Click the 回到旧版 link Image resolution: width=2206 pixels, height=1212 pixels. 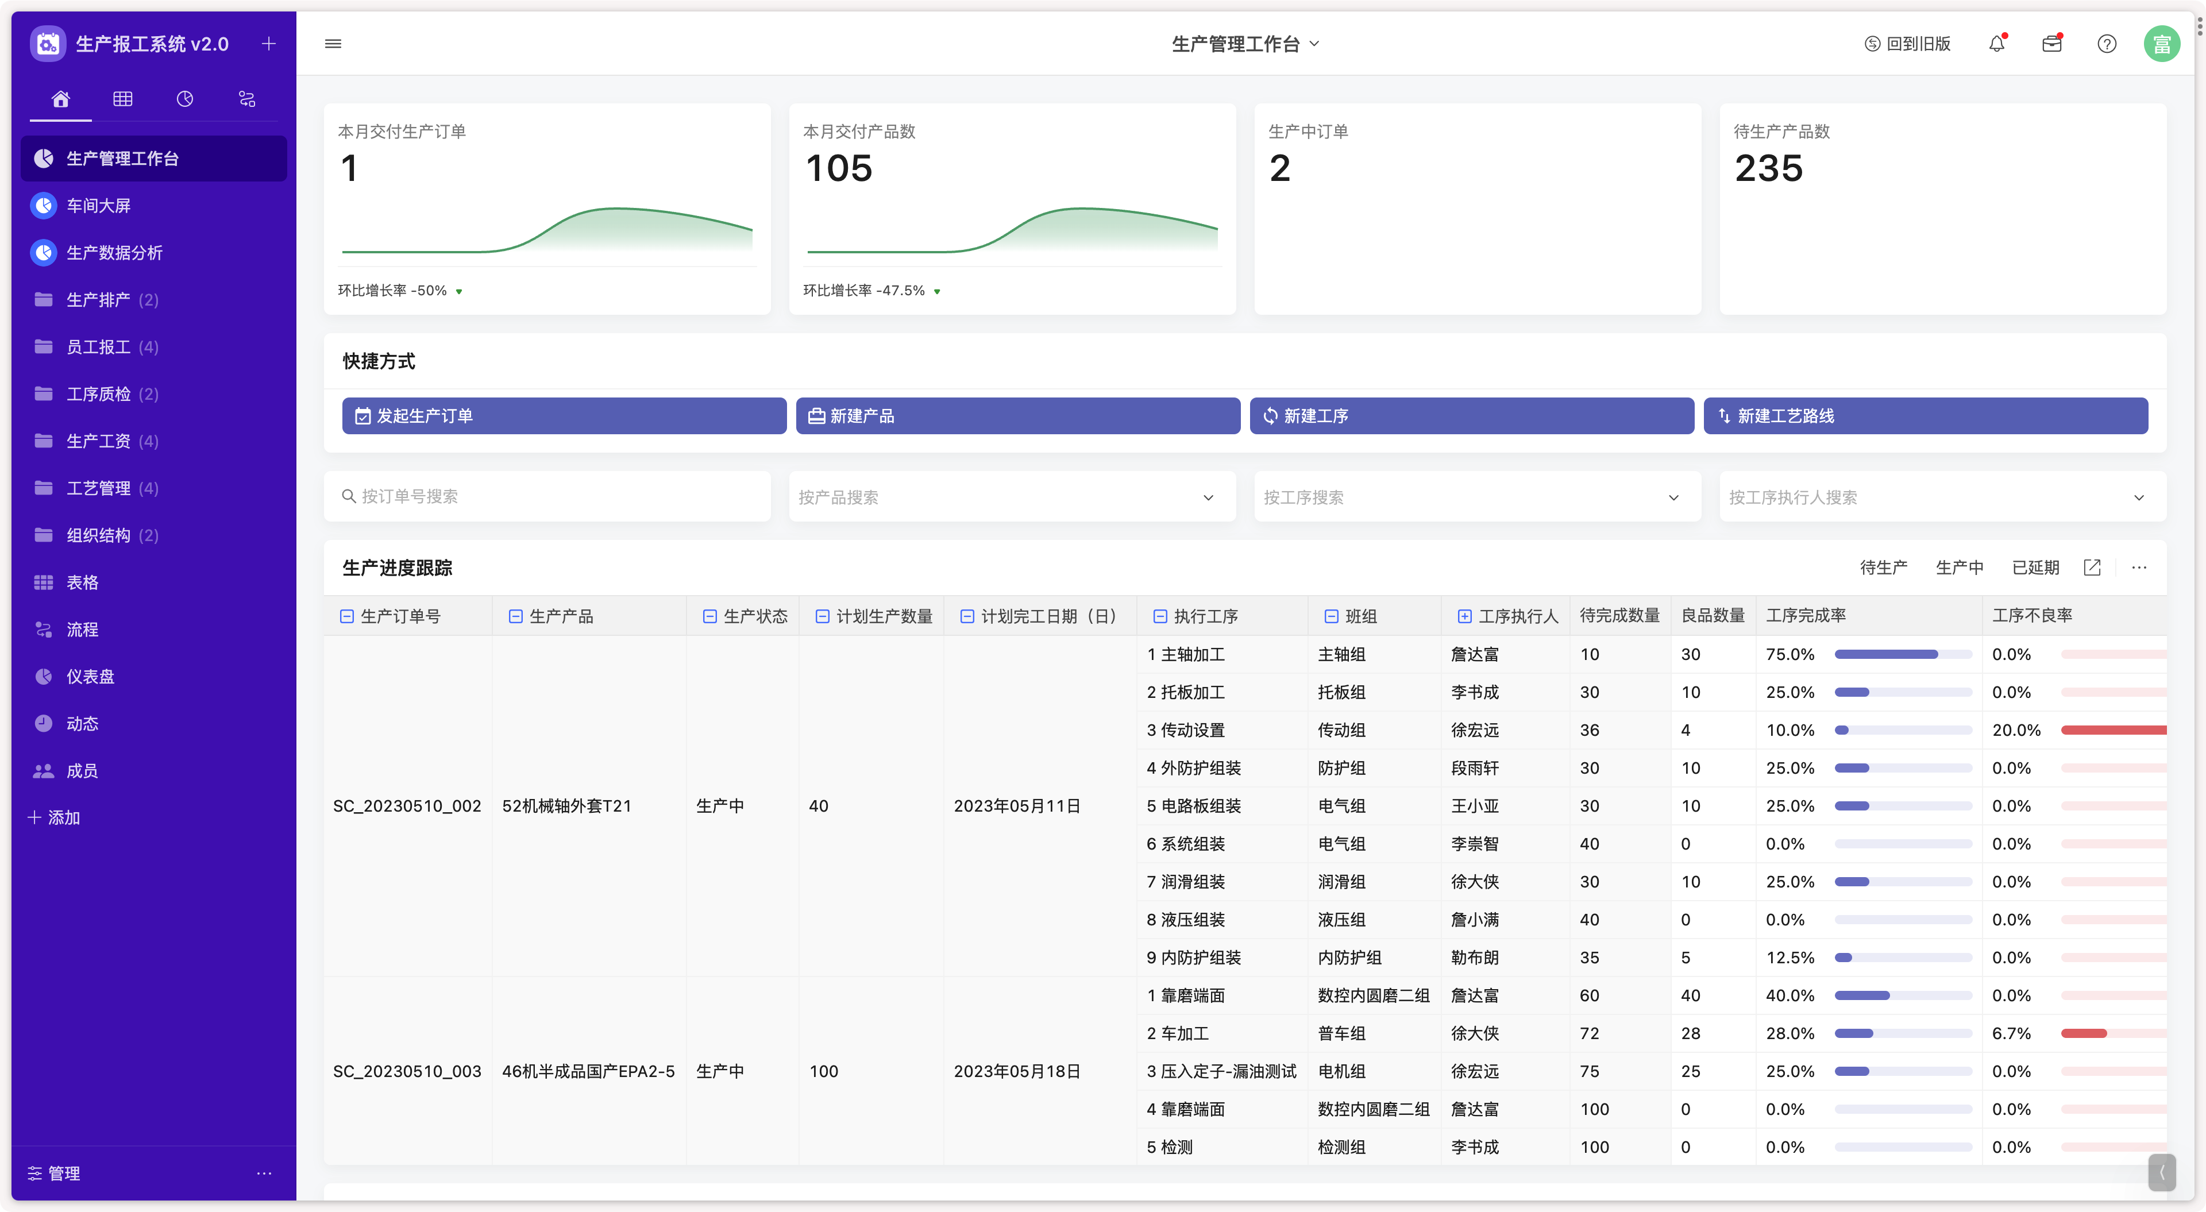(1907, 44)
